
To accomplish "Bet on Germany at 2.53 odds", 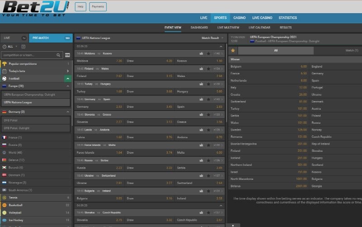I will (99, 107).
